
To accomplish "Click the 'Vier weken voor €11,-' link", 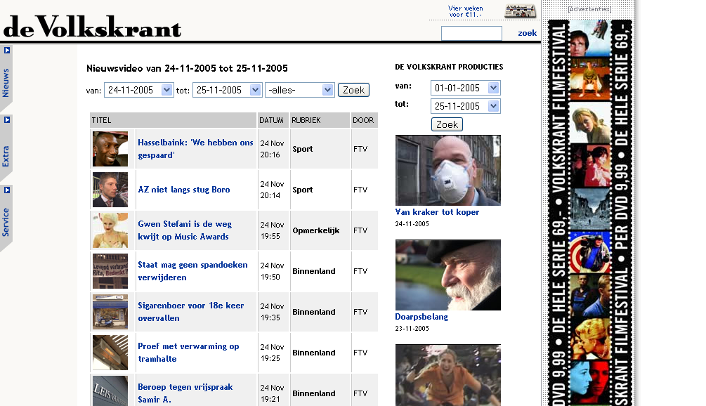I will coord(465,11).
